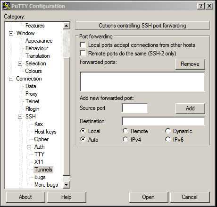Image resolution: width=217 pixels, height=207 pixels.
Task: Click the PuTTY icon in title bar
Action: pyautogui.click(x=7, y=6)
